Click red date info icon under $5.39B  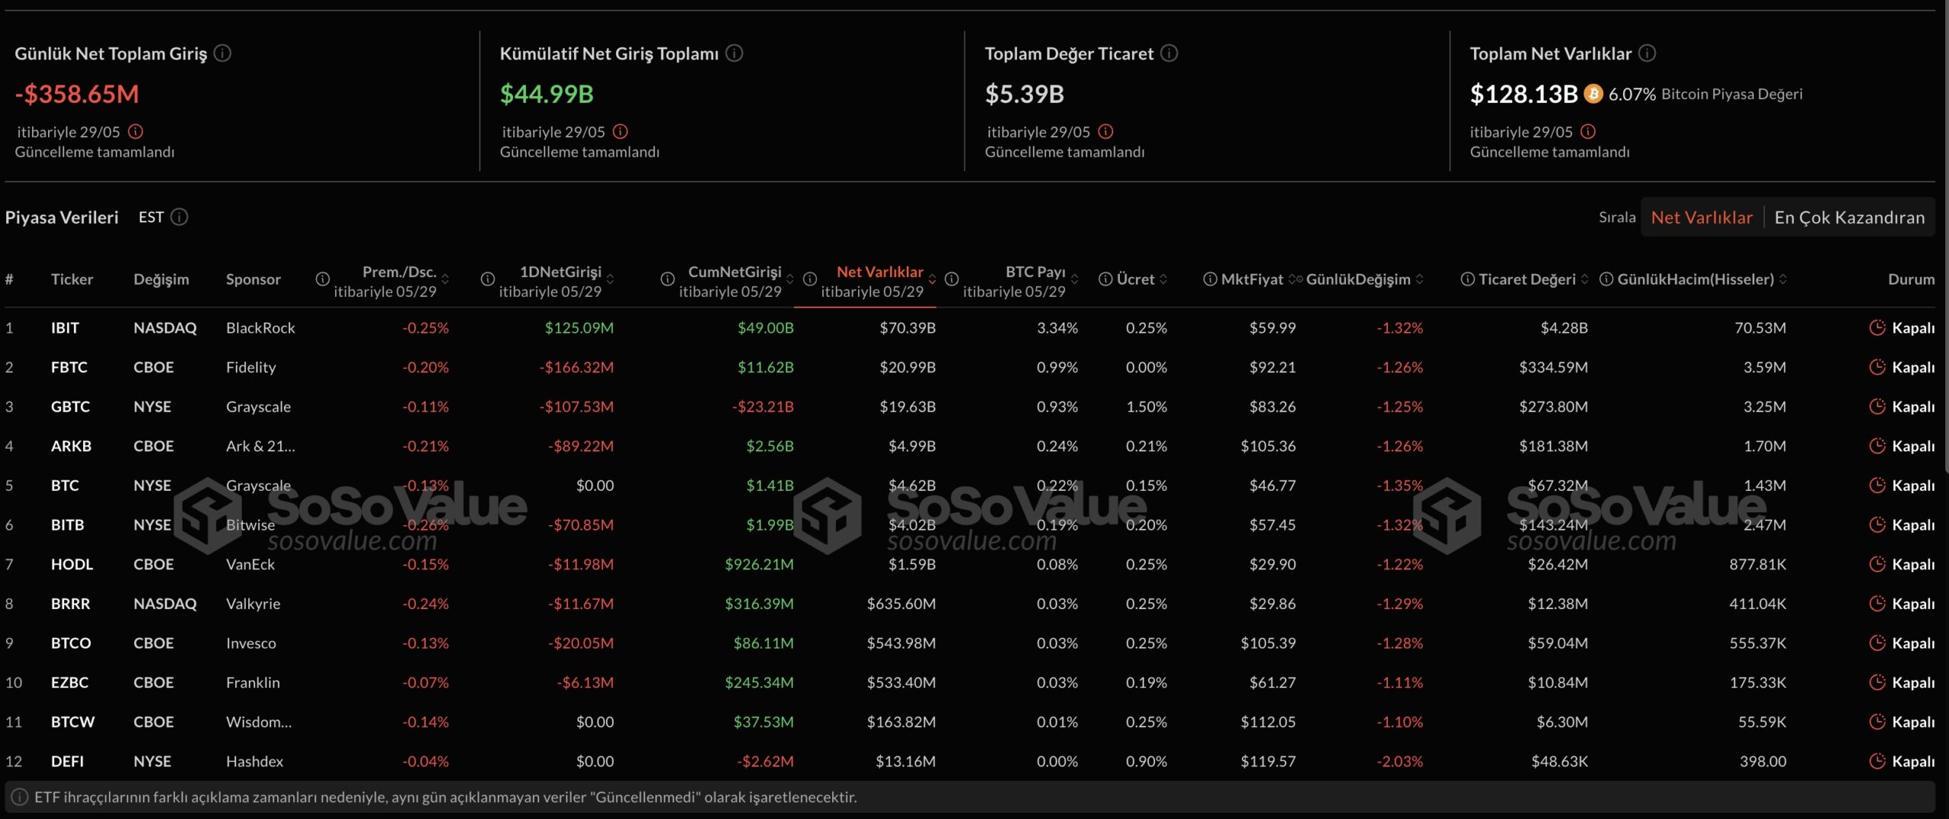click(1105, 132)
